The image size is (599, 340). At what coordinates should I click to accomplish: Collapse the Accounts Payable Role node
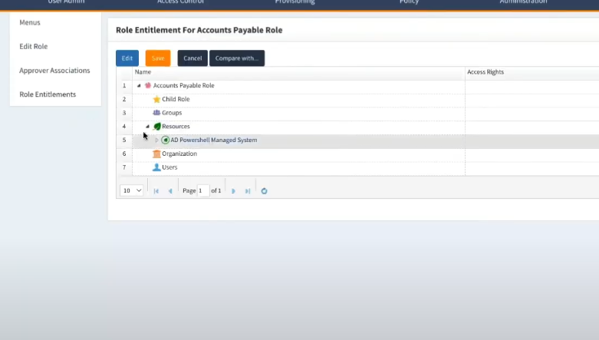(x=139, y=86)
